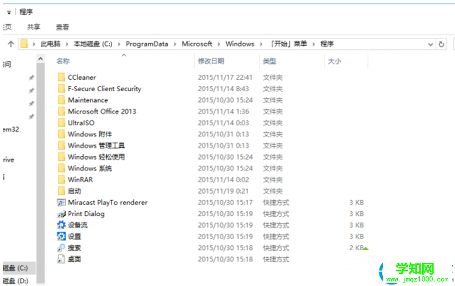Click the Print Dialog shortcut icon
The height and width of the screenshot is (286, 455).
61,214
